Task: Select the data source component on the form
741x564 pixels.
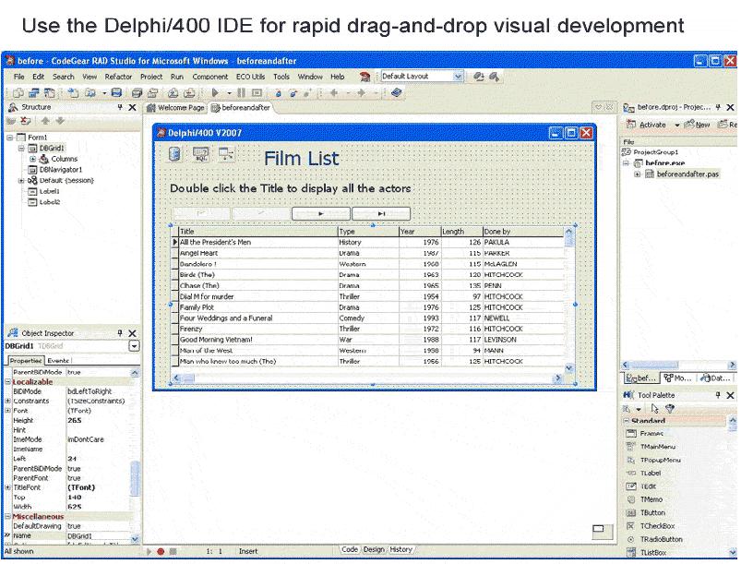Action: 226,153
